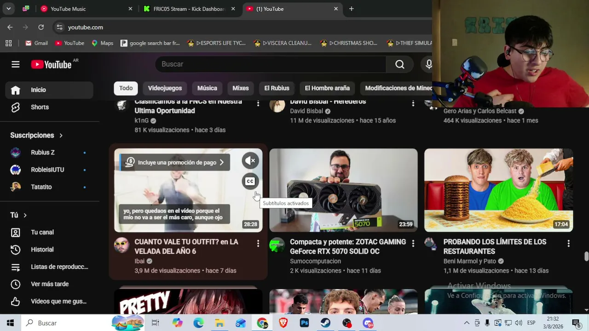
Task: Open k1nG channel avatar
Action: [x=121, y=105]
